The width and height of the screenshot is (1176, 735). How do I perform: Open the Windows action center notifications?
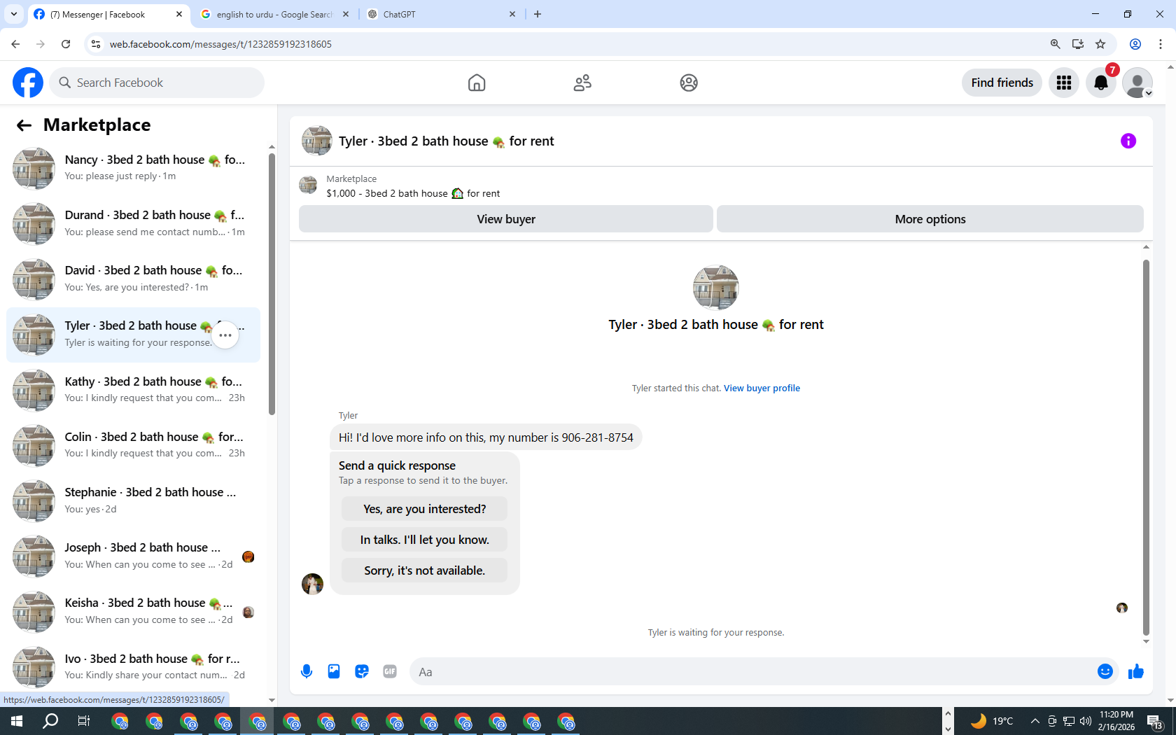tap(1155, 722)
